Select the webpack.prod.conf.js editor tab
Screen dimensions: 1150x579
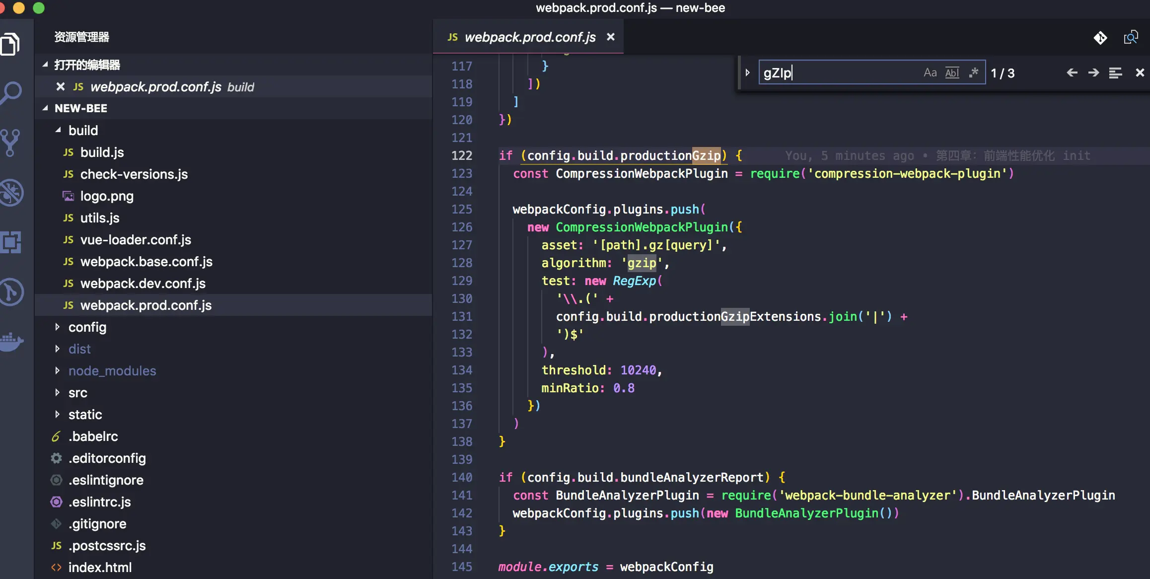[x=529, y=37]
